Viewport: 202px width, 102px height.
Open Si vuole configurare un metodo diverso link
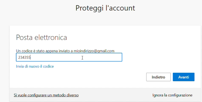click(x=46, y=95)
